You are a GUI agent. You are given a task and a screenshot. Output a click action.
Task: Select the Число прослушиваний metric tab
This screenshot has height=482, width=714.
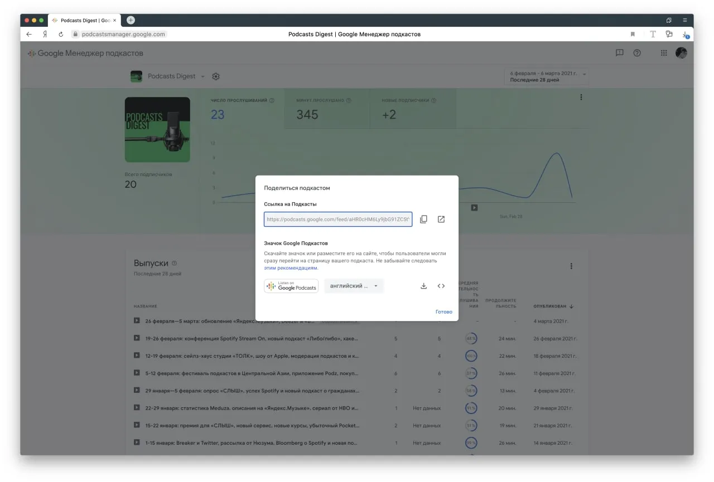242,109
